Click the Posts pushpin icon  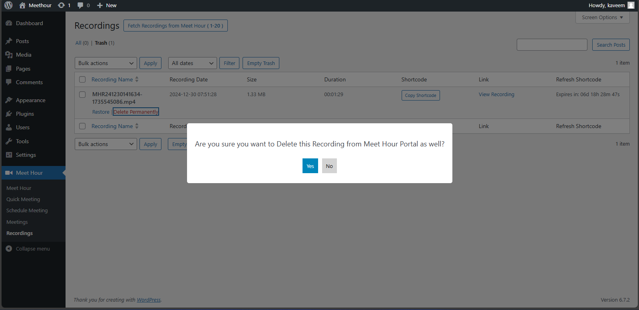click(9, 41)
